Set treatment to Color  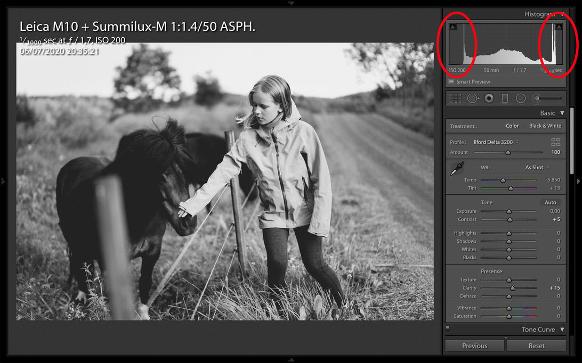point(512,126)
